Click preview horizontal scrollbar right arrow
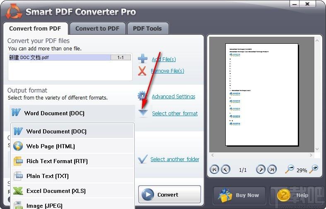326x209 pixels. 311,155
